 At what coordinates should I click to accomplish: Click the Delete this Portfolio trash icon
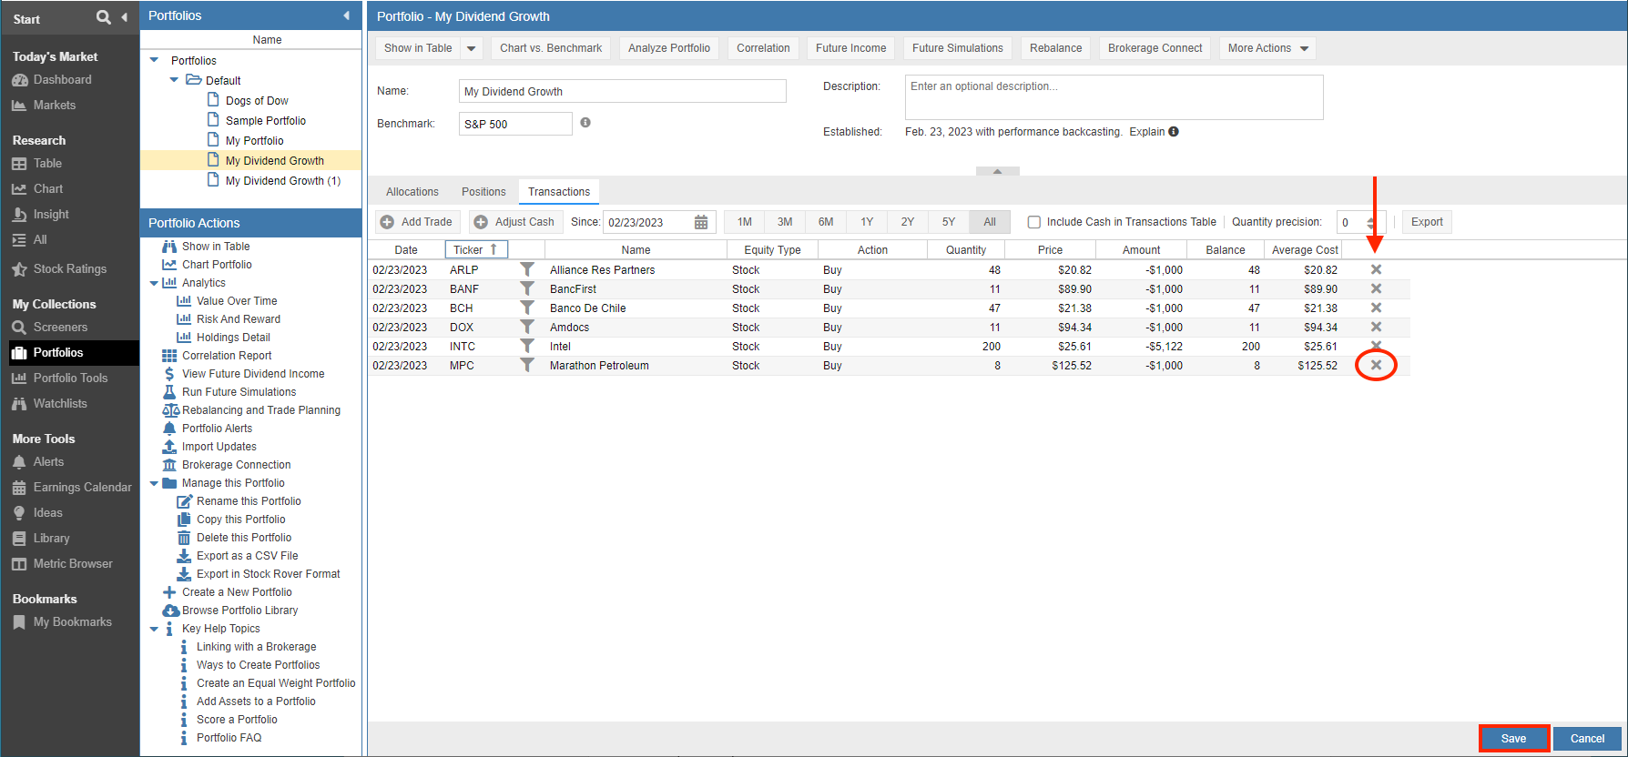point(184,538)
